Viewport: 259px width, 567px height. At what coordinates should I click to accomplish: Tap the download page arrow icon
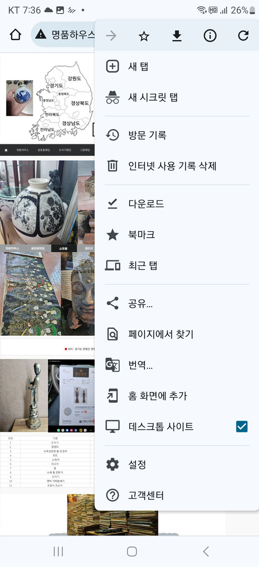(177, 36)
